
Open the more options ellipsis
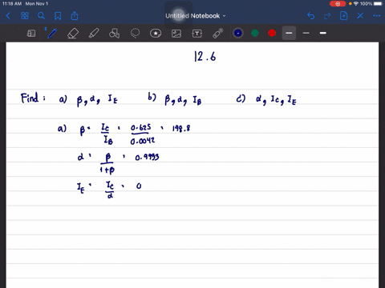pyautogui.click(x=377, y=16)
